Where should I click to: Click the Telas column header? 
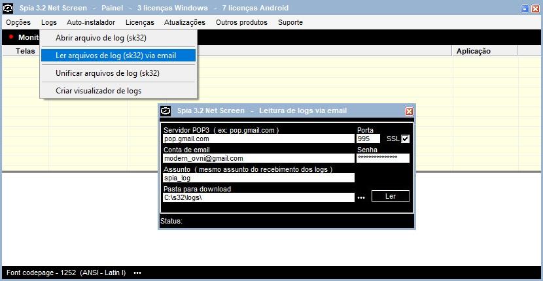tap(26, 51)
